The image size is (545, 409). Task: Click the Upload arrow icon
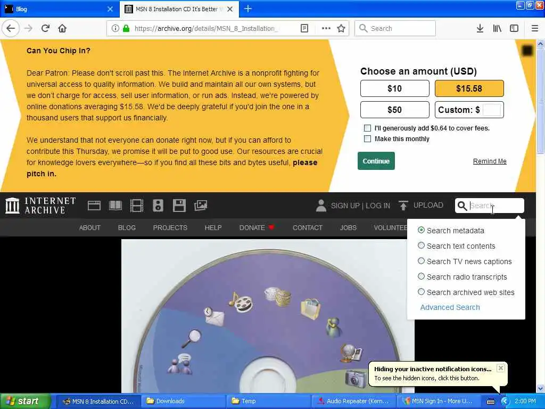click(403, 206)
